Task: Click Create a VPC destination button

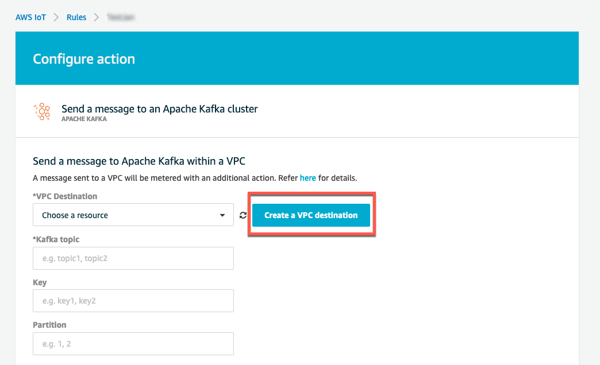Action: point(311,215)
